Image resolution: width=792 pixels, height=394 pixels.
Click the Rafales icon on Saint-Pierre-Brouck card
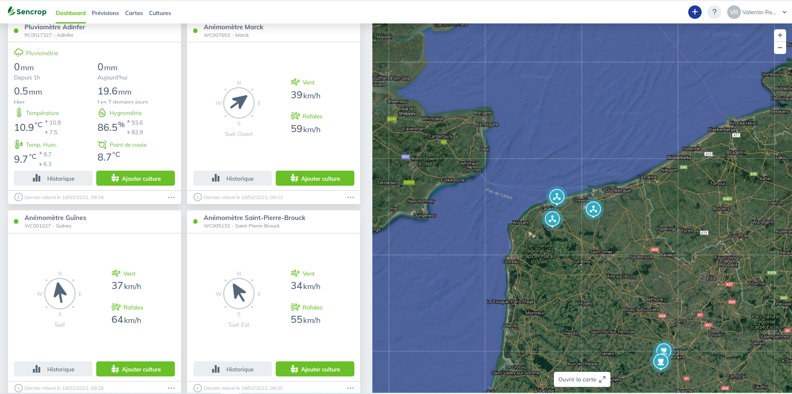pyautogui.click(x=295, y=307)
